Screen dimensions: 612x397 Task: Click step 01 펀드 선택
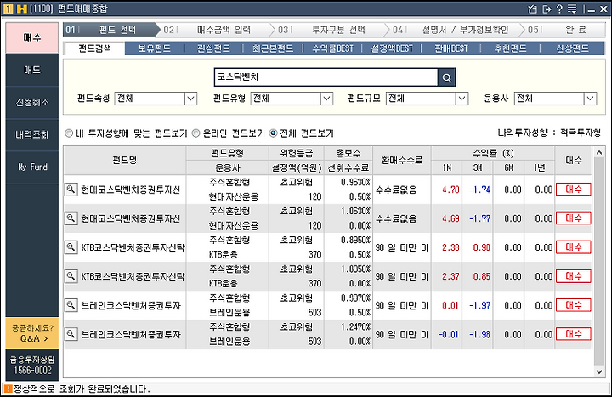point(111,30)
